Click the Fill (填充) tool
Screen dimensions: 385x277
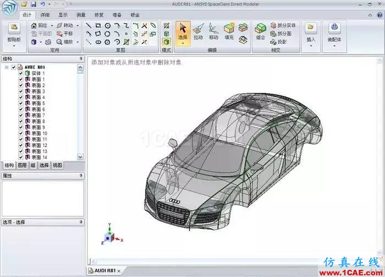click(229, 31)
